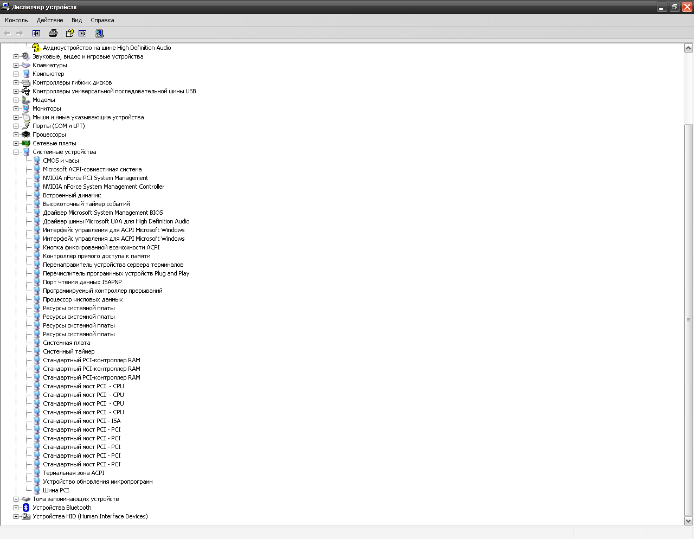Expand the Устройства Bluetooth category
Screen dimensions: 694x539
(16, 508)
